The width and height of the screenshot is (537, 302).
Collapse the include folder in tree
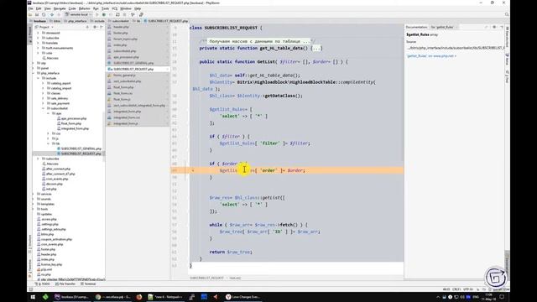pyautogui.click(x=39, y=78)
